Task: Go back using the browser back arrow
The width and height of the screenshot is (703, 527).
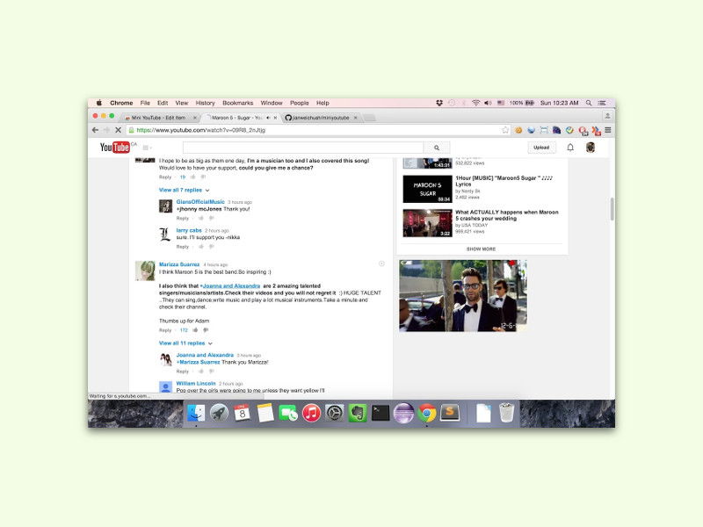Action: 95,130
